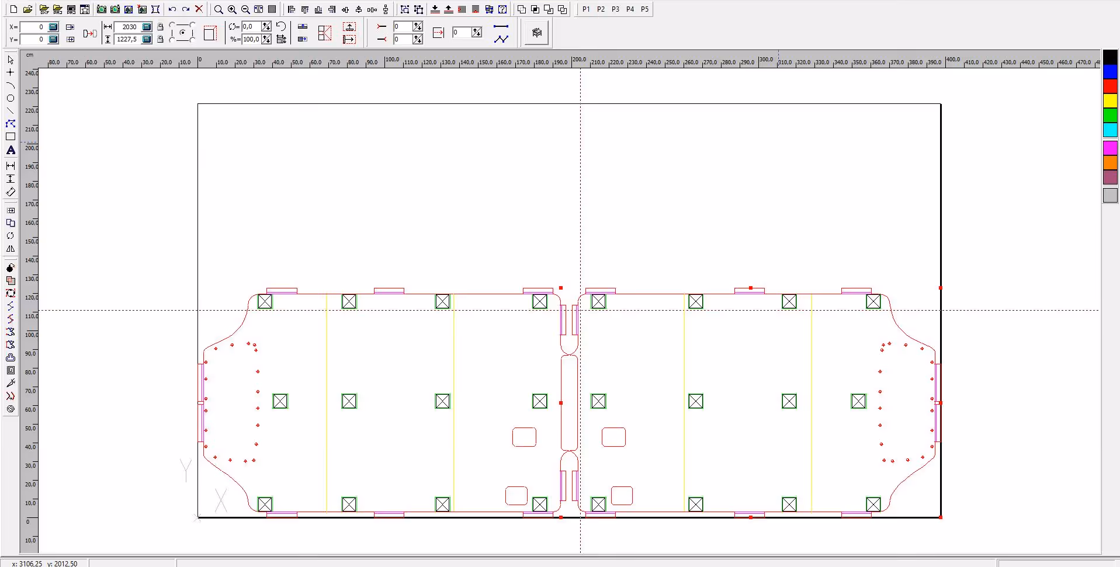Viewport: 1120px width, 567px height.
Task: Click the height field showing 1227,5
Action: (x=128, y=39)
